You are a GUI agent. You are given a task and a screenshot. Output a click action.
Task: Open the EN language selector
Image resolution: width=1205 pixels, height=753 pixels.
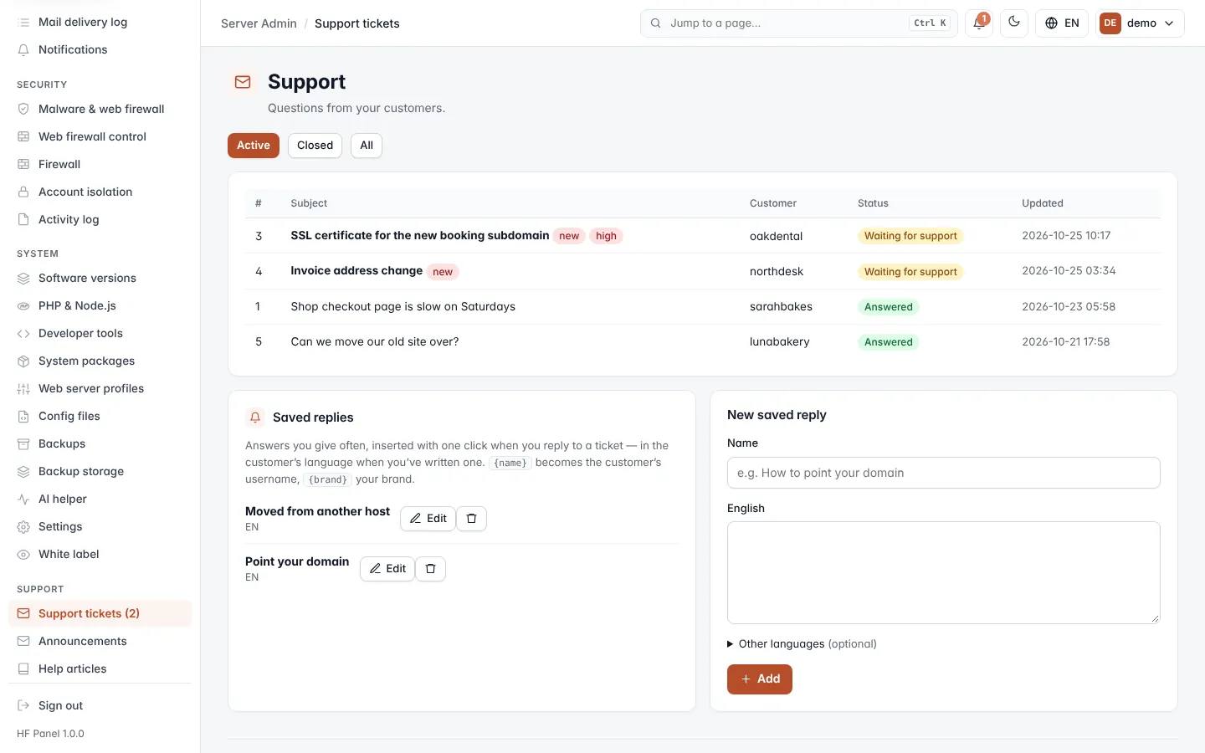tap(1062, 23)
